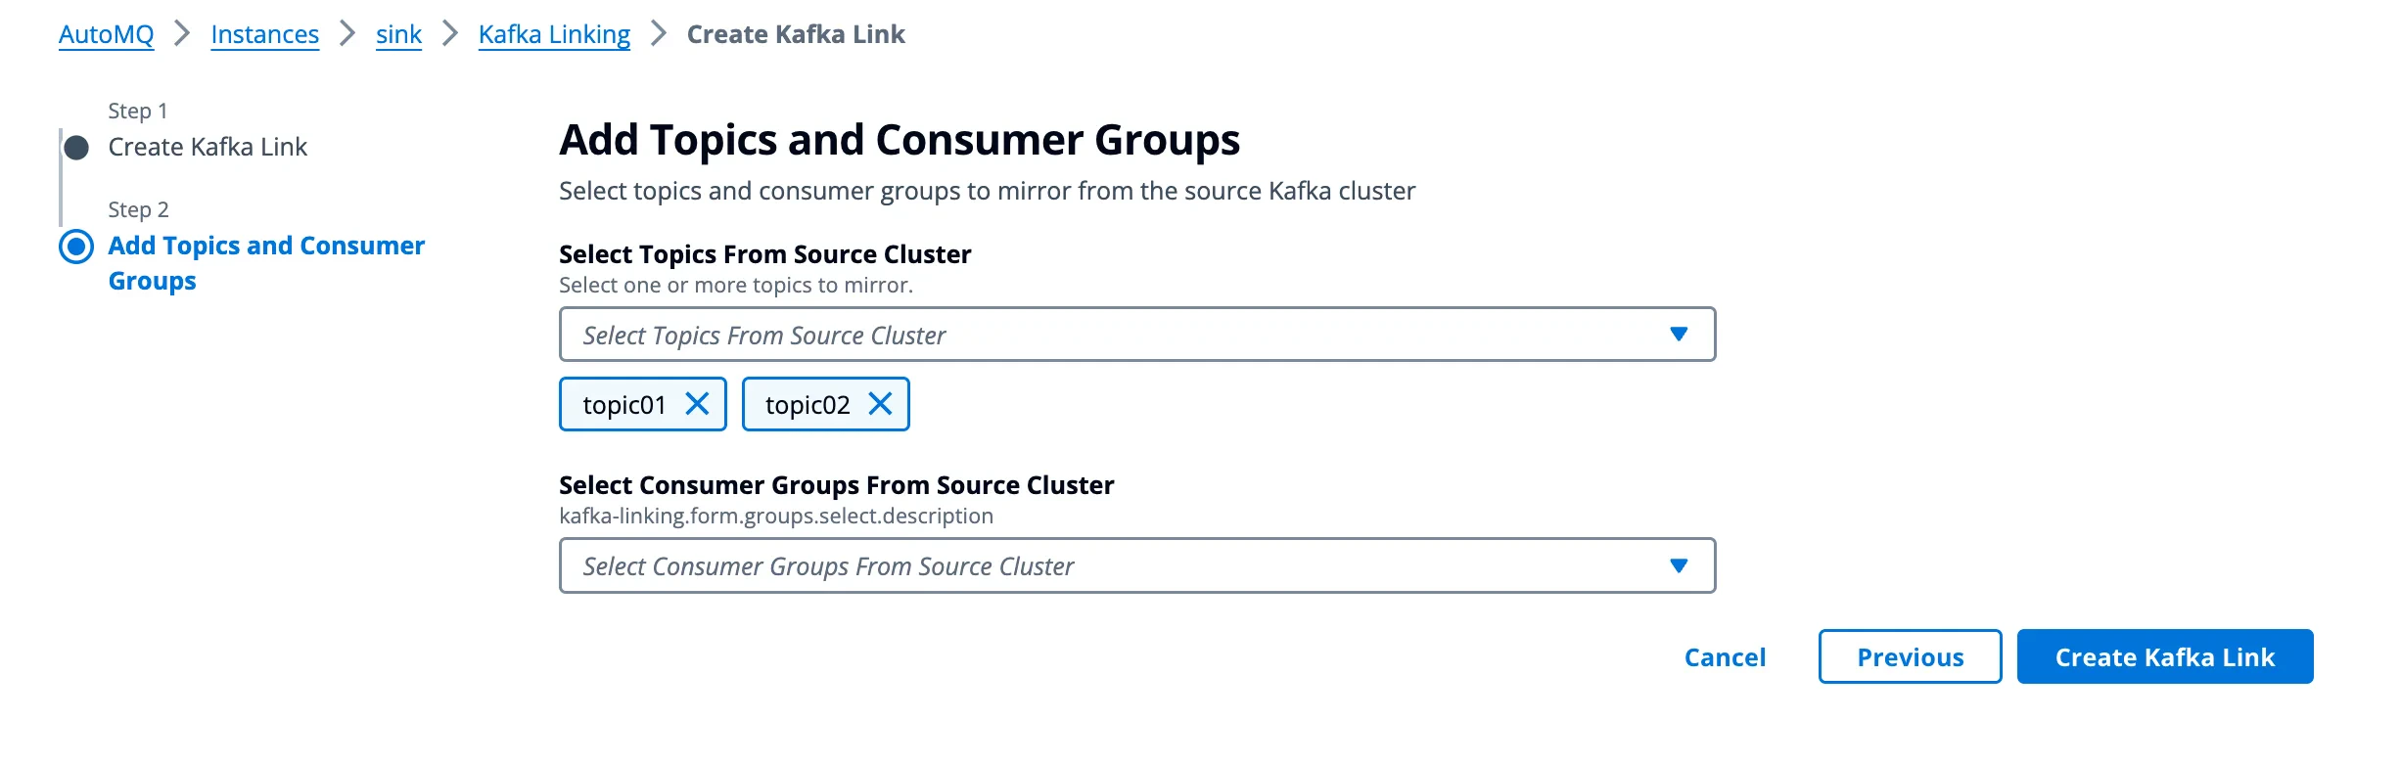Screen dimensions: 2400x765
Task: Open the AutoMQ home breadcrumb
Action: coord(106,33)
